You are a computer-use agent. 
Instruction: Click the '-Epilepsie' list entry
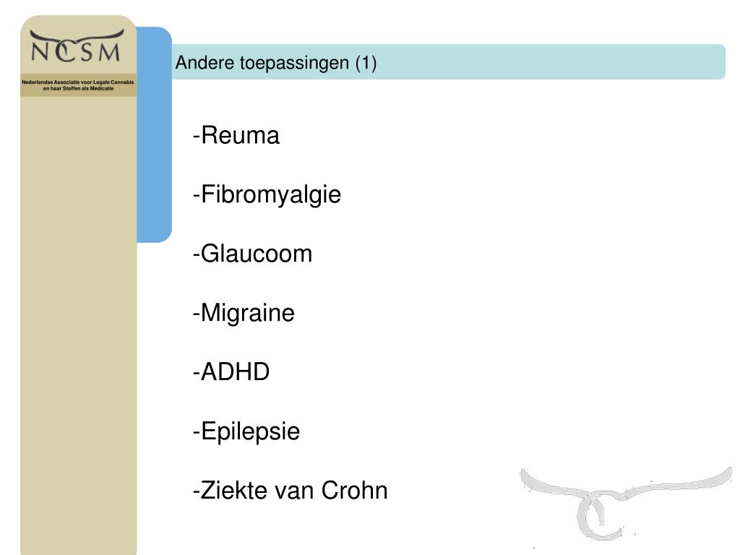tap(246, 431)
